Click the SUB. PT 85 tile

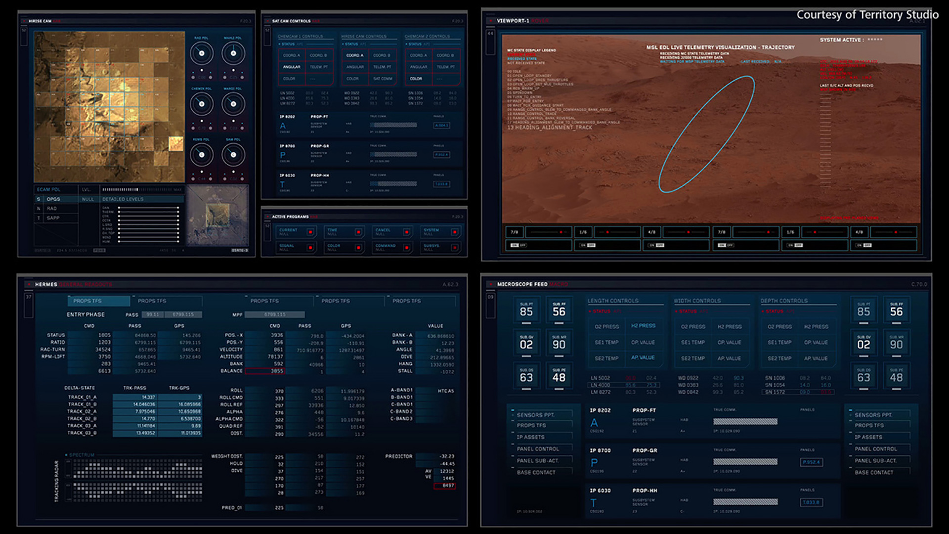pyautogui.click(x=526, y=311)
